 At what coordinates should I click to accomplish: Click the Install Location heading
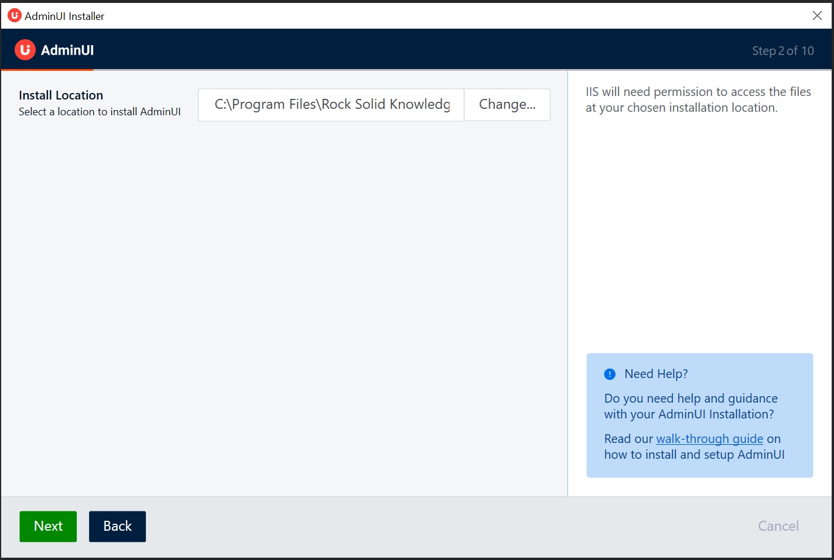point(61,95)
